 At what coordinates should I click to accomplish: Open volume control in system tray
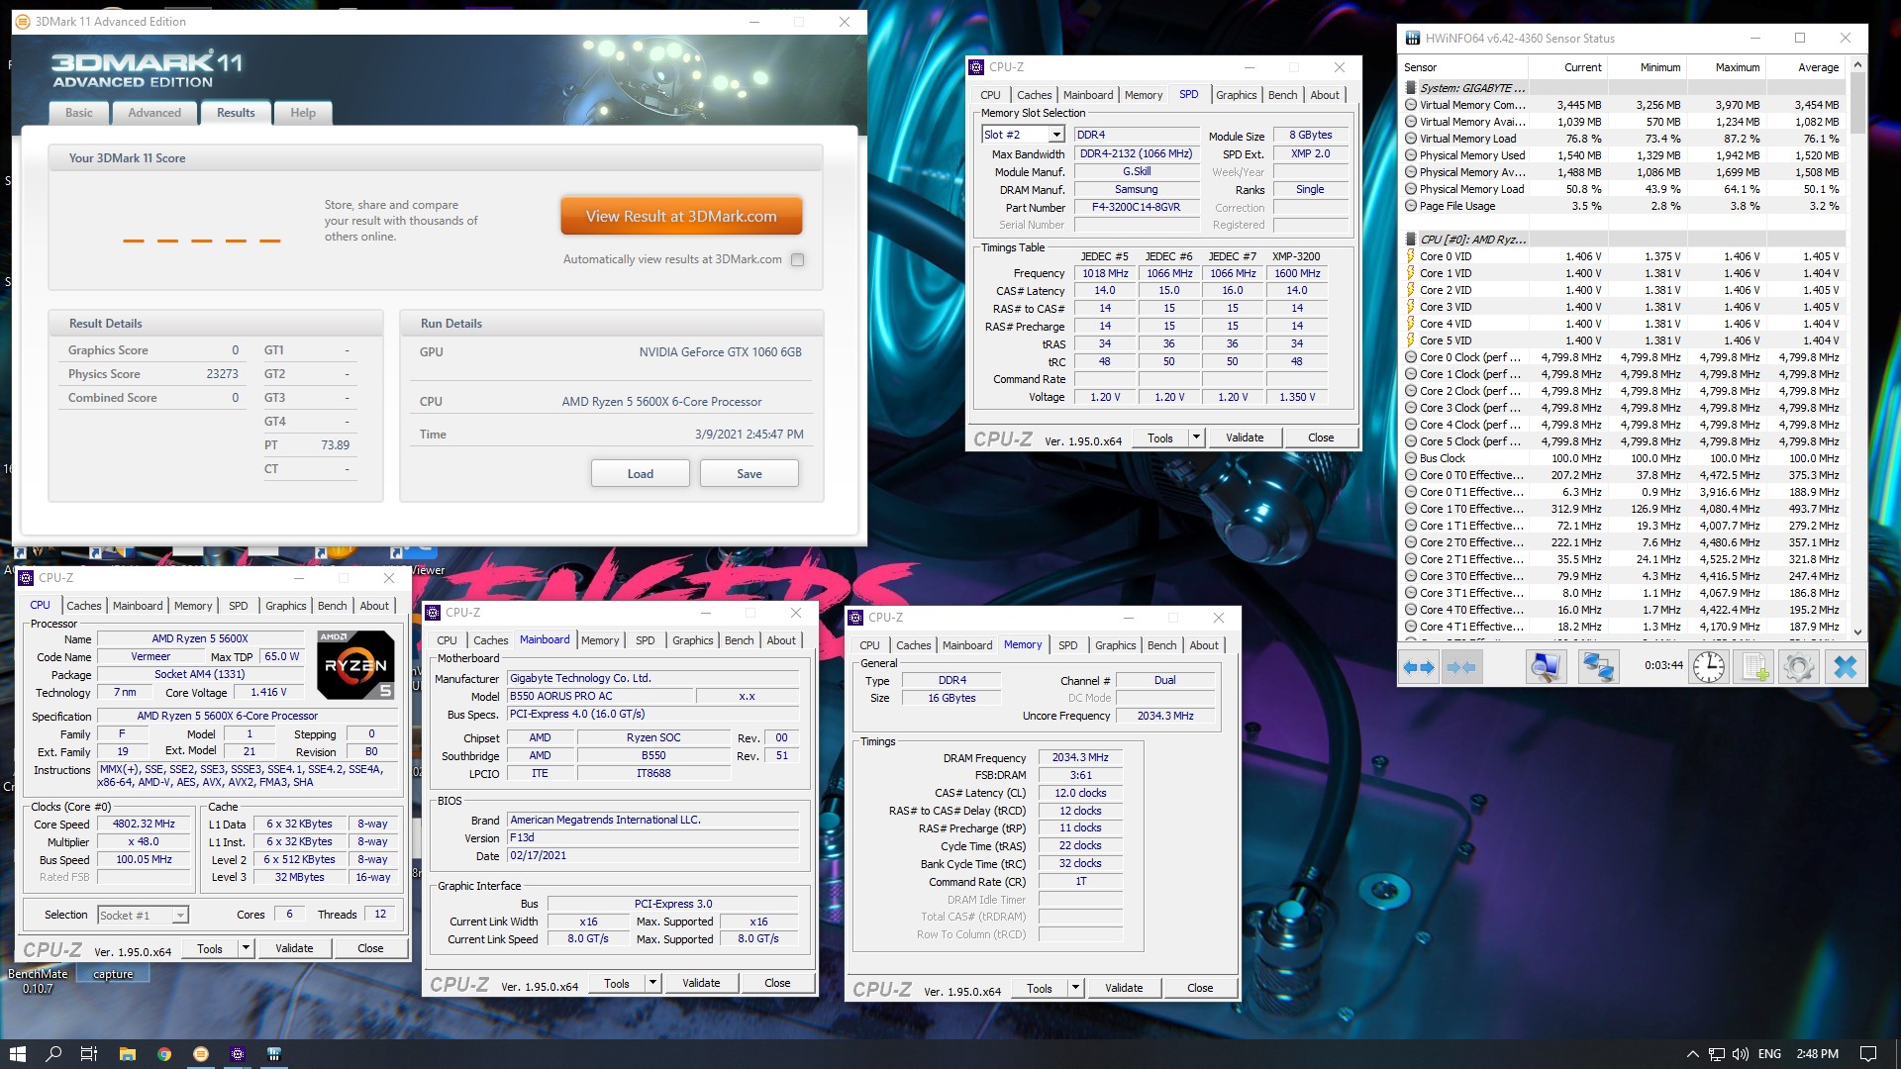pos(1741,1053)
